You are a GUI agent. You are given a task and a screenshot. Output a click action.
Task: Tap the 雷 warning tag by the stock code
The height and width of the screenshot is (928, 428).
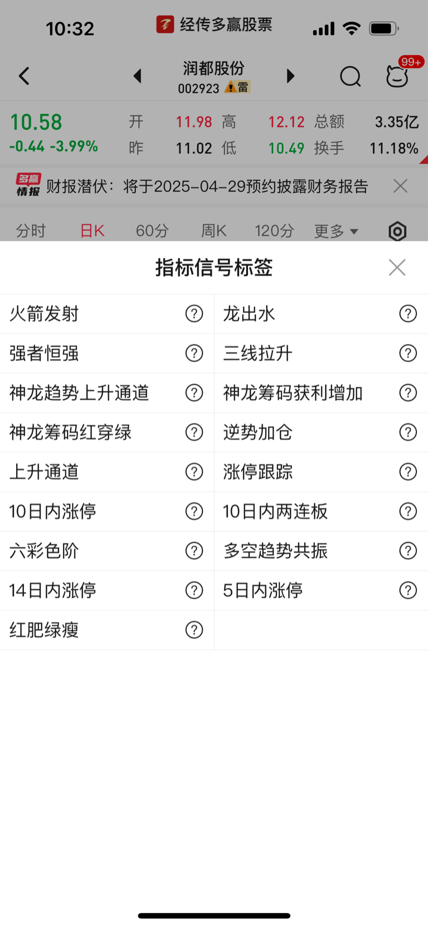[x=238, y=88]
